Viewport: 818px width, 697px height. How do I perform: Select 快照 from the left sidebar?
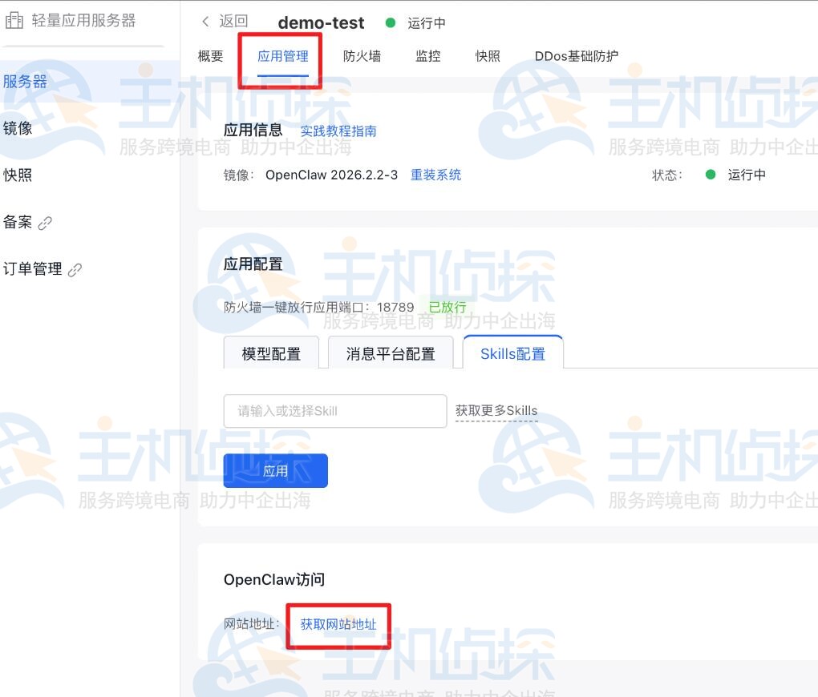(x=18, y=175)
